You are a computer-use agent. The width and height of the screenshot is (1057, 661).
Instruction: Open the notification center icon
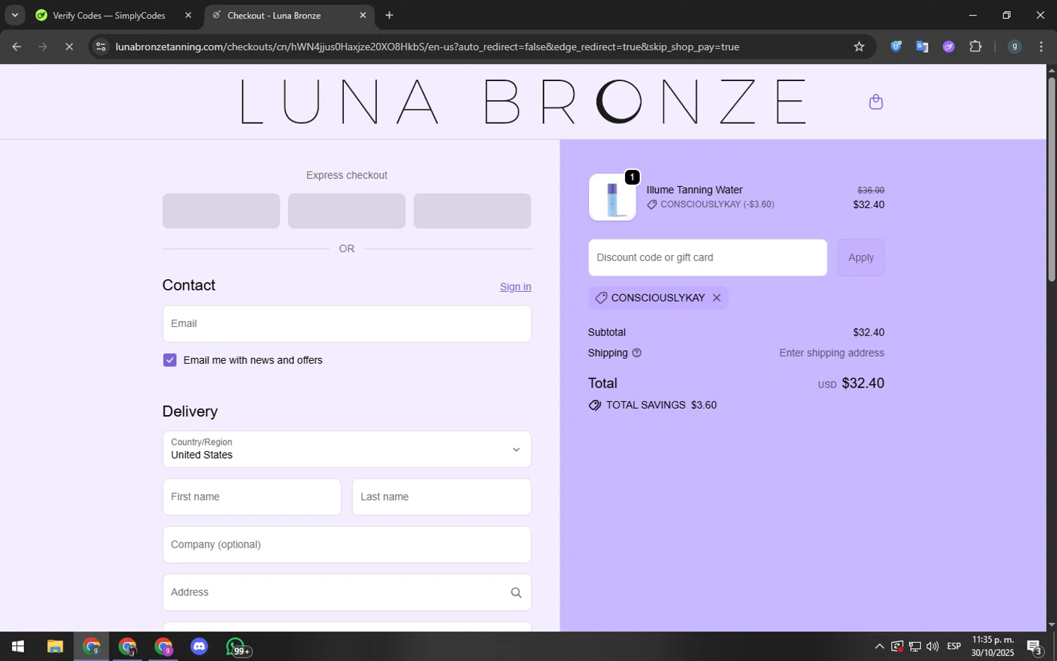(1034, 646)
